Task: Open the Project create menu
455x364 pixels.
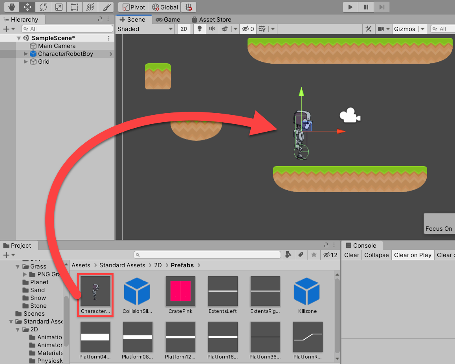Action: click(9, 255)
